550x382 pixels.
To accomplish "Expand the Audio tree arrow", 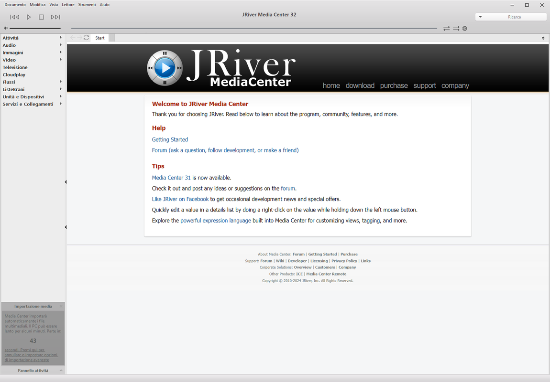I will (x=61, y=45).
